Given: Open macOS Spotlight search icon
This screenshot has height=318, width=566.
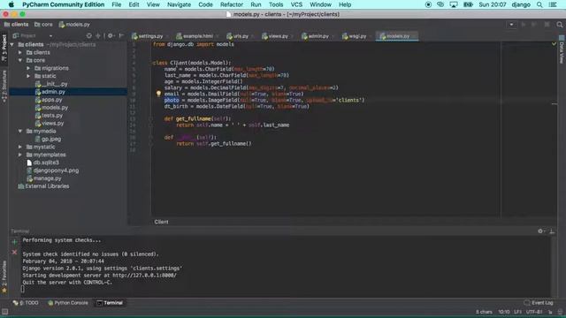Looking at the screenshot, I should (x=539, y=4).
